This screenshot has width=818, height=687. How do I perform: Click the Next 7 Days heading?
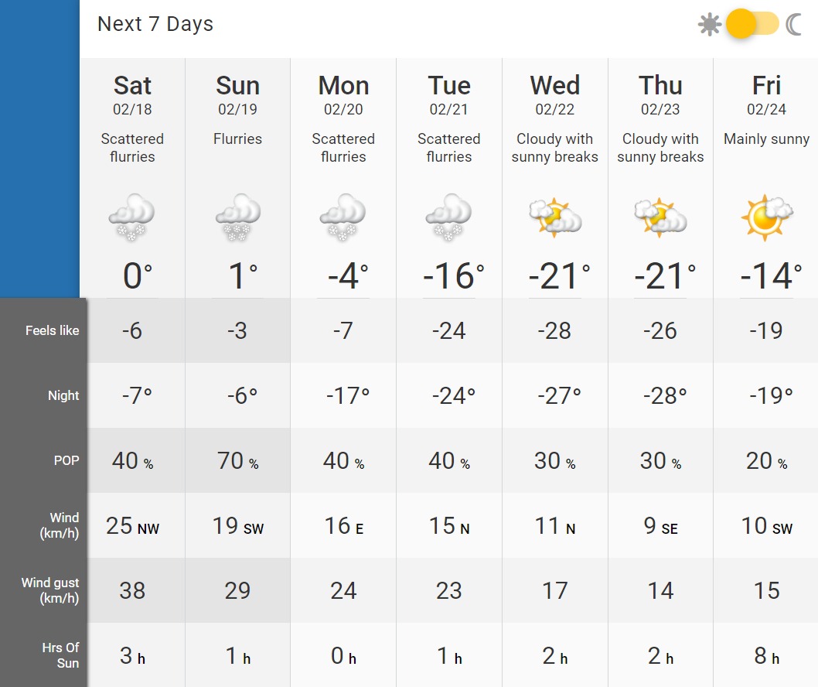(155, 24)
